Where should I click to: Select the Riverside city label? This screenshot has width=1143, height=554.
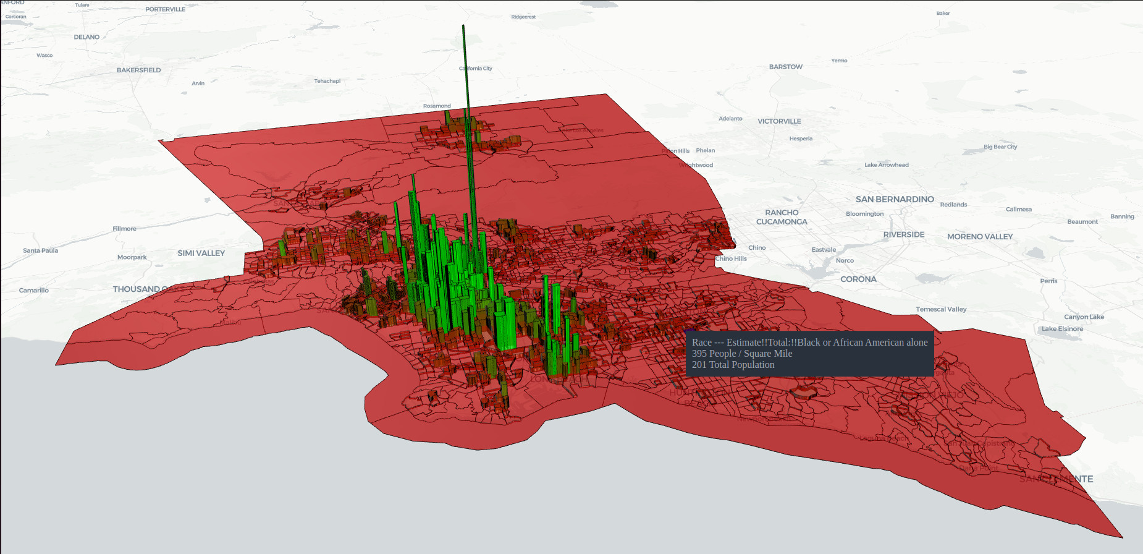point(903,235)
